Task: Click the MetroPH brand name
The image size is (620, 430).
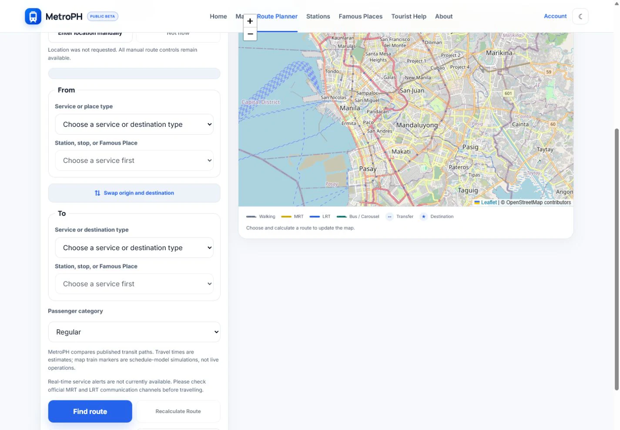Action: [x=64, y=17]
